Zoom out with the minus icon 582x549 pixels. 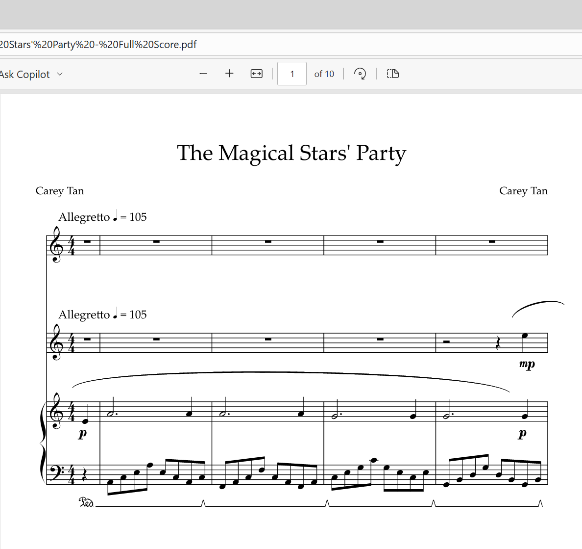[203, 74]
